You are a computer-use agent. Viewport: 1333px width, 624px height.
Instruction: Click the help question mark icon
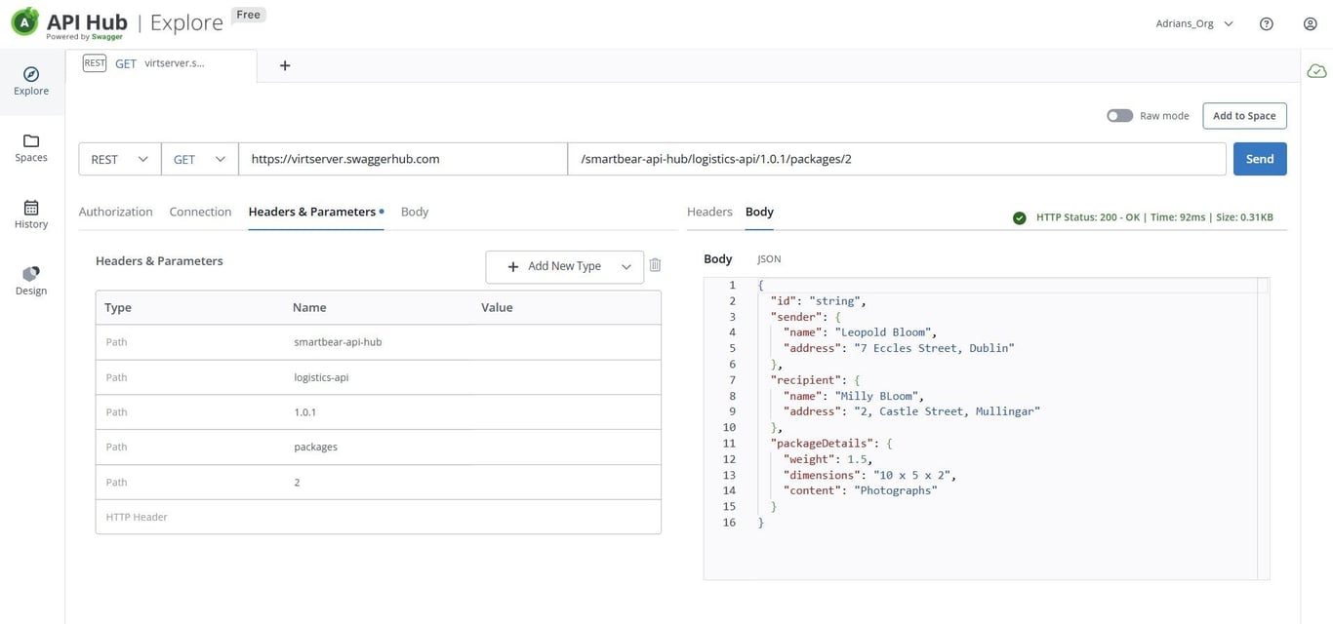click(1267, 23)
